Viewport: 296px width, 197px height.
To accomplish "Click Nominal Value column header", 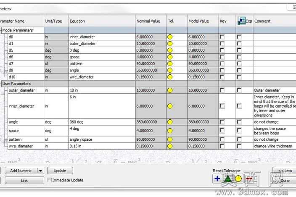I will click(x=151, y=21).
